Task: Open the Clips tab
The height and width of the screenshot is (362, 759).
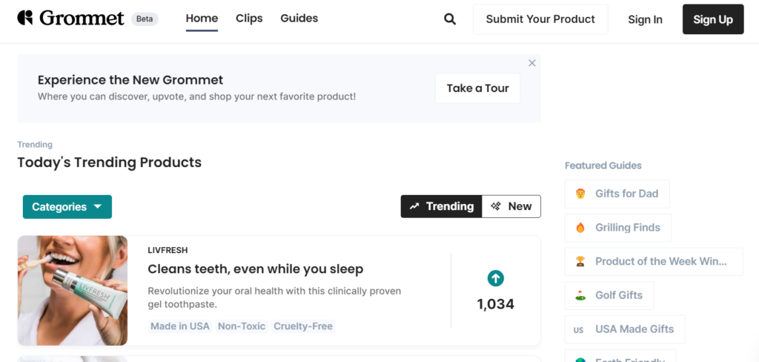Action: (249, 19)
